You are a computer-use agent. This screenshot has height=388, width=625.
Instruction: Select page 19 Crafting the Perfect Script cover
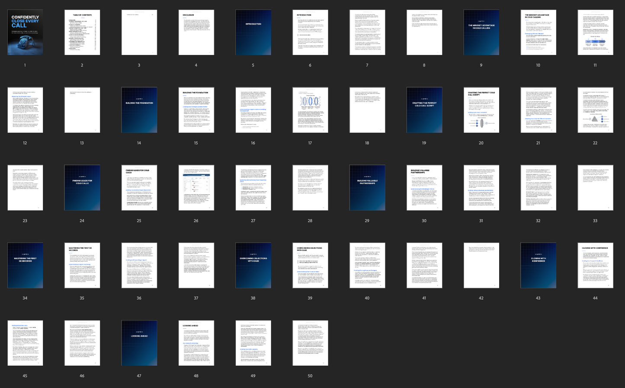coord(424,110)
